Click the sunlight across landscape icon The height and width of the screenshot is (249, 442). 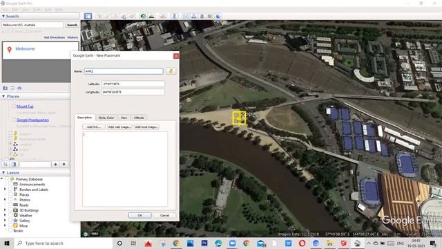(151, 17)
